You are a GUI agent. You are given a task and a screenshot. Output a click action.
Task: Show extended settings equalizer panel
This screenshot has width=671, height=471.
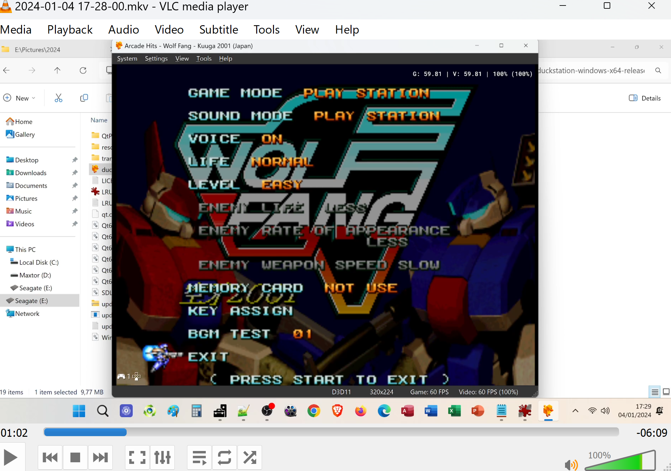[x=163, y=457]
